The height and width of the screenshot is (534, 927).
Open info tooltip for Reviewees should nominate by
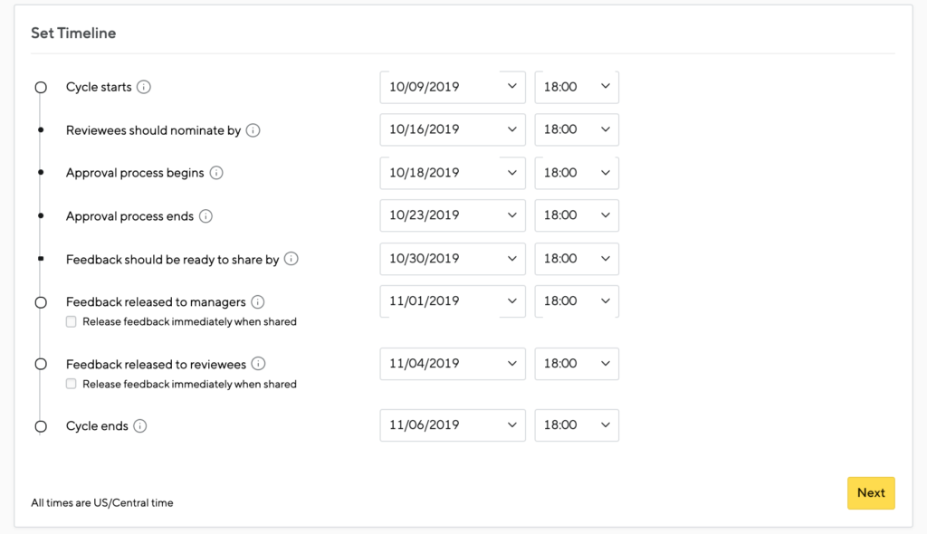(253, 130)
